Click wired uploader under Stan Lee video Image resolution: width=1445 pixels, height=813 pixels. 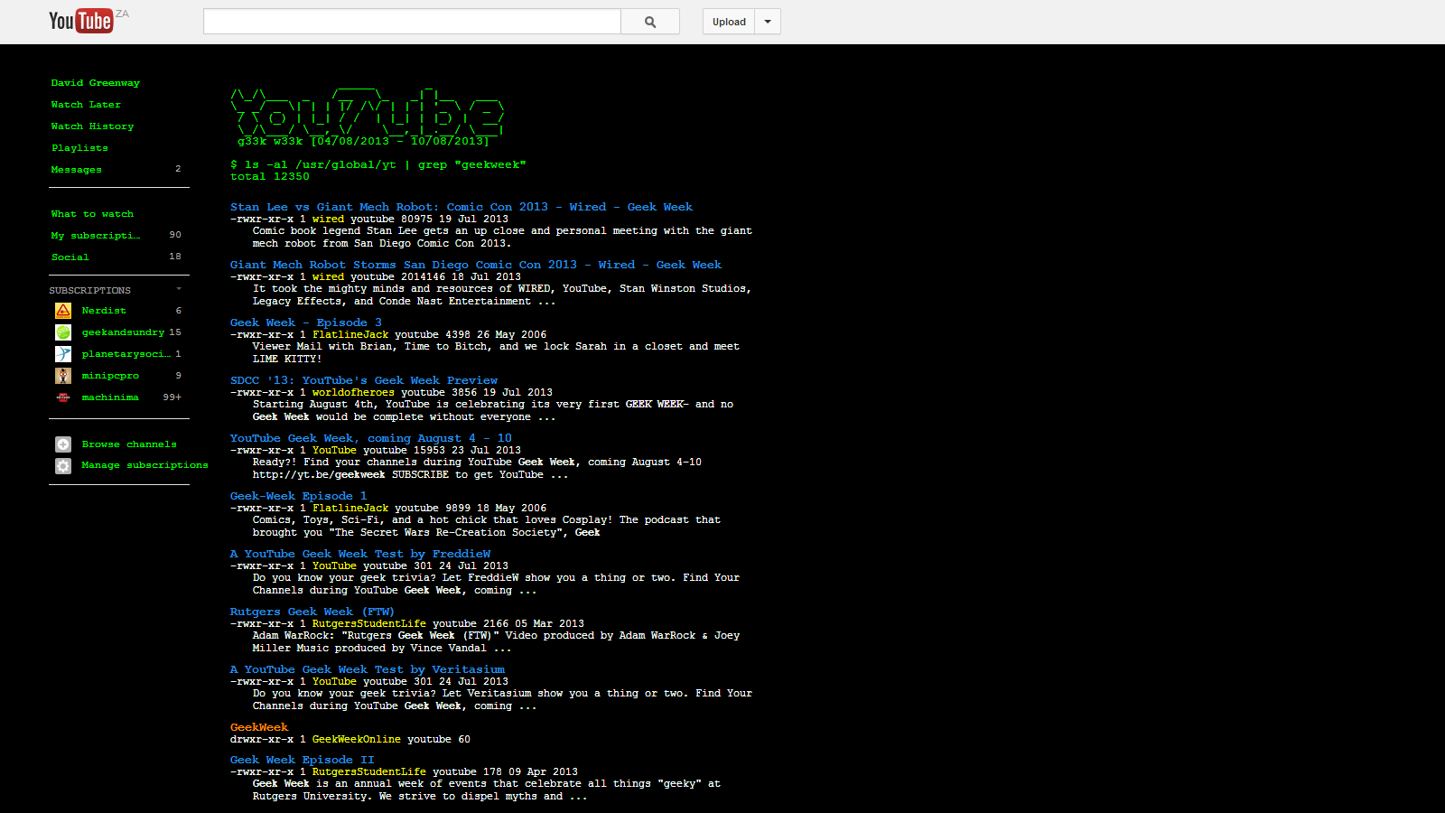click(328, 219)
